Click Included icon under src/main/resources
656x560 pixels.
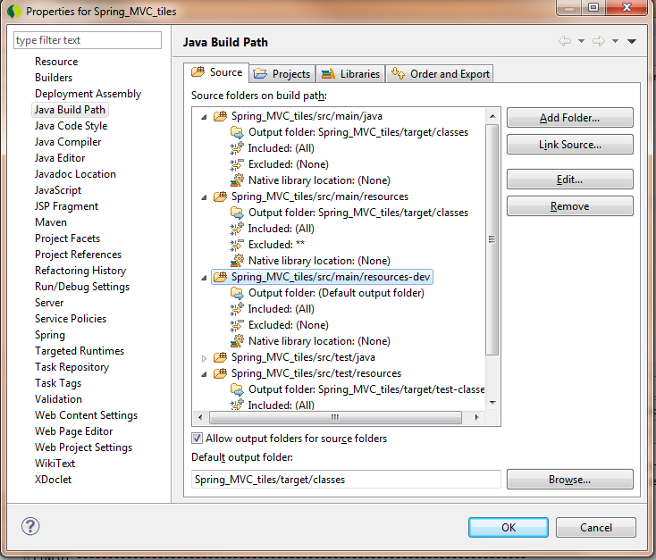237,229
